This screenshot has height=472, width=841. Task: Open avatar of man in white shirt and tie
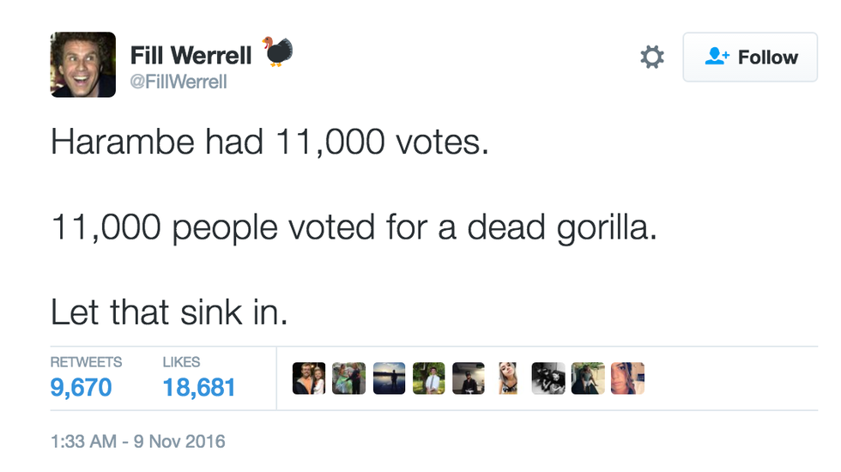pos(428,378)
